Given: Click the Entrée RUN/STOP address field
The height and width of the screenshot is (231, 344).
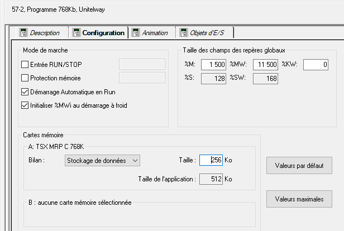Looking at the screenshot, I should click(142, 64).
